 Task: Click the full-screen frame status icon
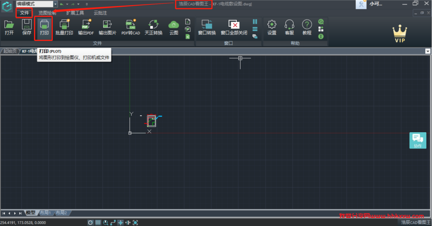(x=135, y=222)
